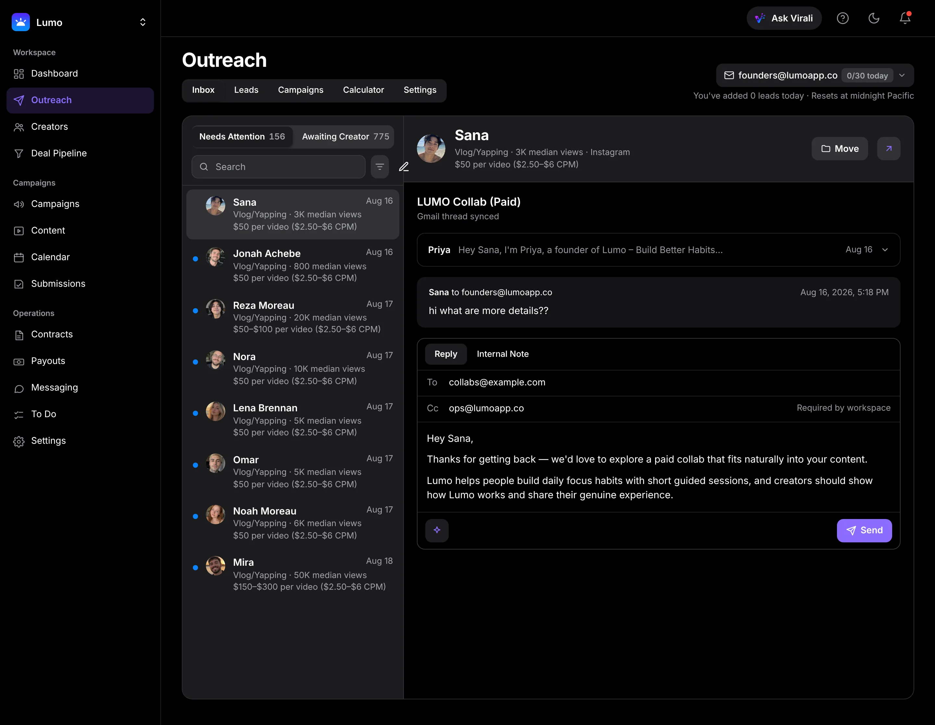Screen dimensions: 935x725
Task: Open the help question mark icon
Action: (x=842, y=18)
